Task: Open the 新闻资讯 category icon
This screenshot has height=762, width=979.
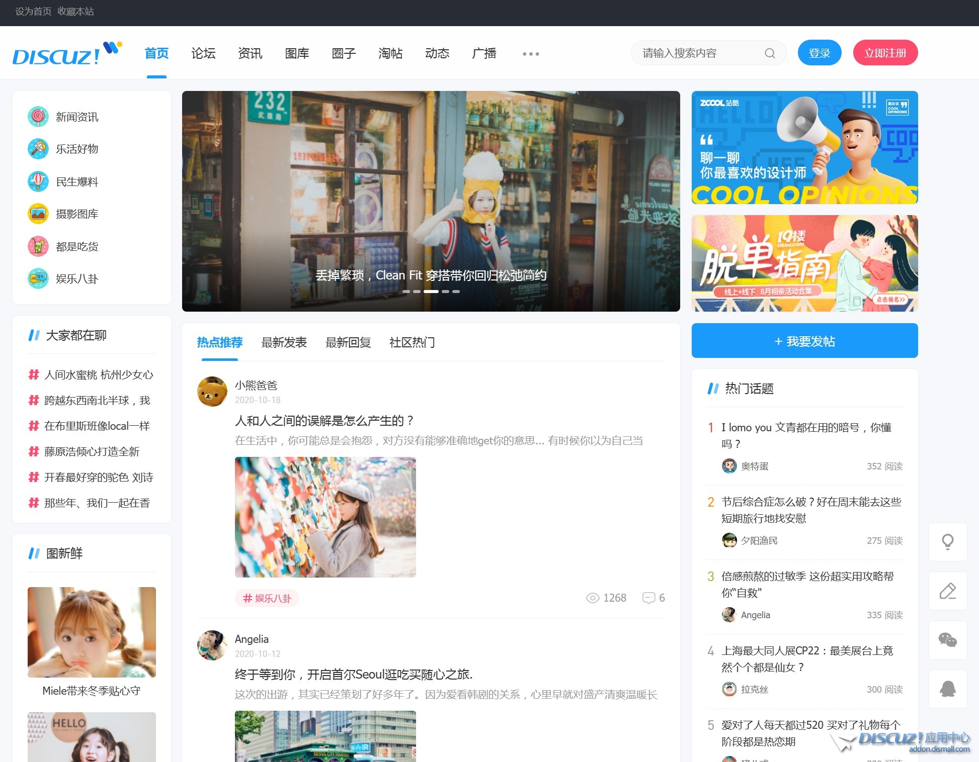Action: [38, 117]
